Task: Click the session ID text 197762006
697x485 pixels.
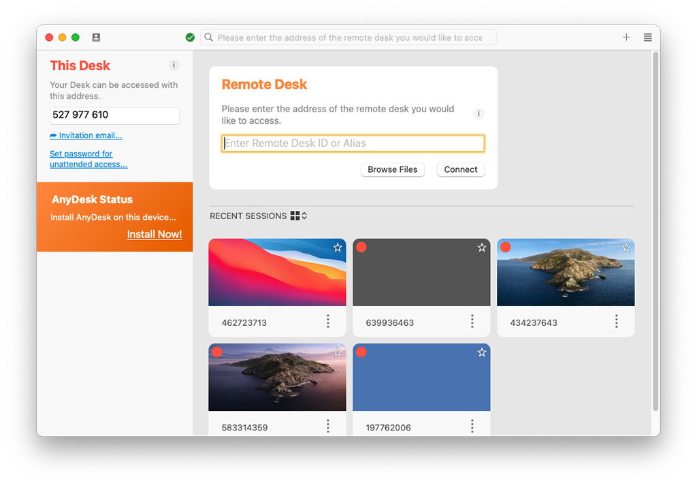Action: (x=389, y=428)
